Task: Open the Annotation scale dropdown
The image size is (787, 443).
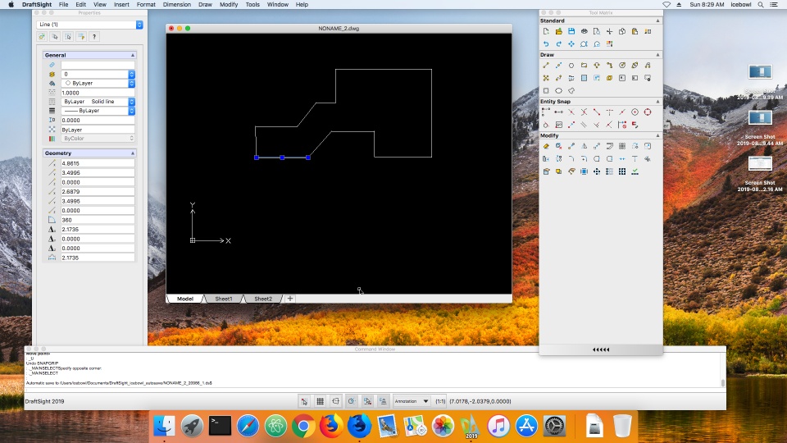Action: pos(412,401)
